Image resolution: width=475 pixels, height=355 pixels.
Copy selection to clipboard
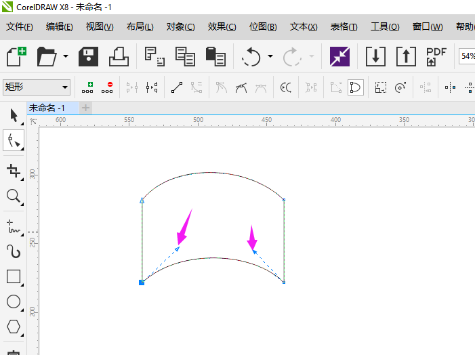185,56
